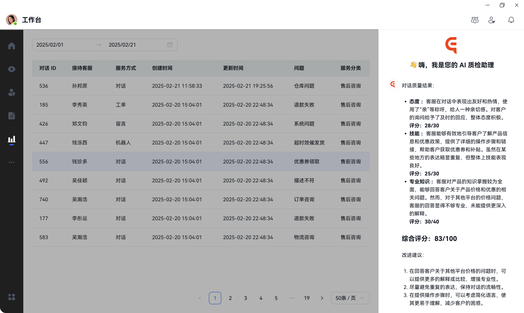The image size is (524, 313).
Task: Go to page 2
Action: point(230,298)
